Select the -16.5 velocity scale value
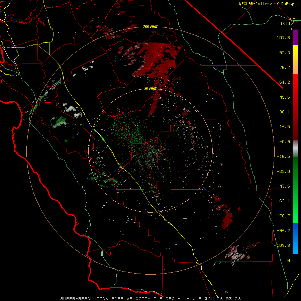 [x=283, y=157]
